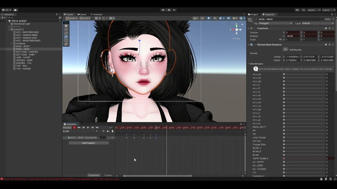Switch to Curves view in Animation
The image size is (337, 189).
108,175
